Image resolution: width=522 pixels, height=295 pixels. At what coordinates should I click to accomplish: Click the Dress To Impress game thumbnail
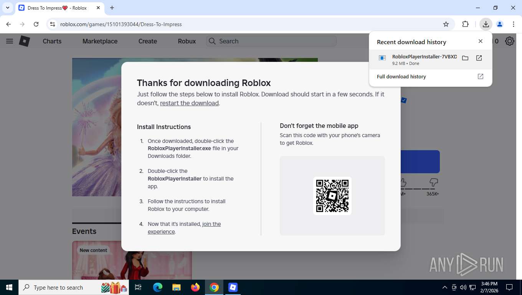pyautogui.click(x=97, y=127)
